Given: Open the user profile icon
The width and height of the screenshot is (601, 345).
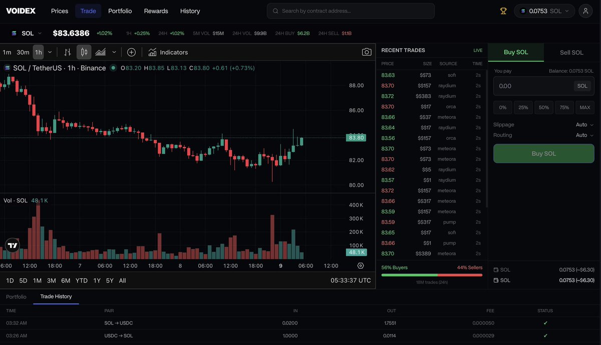Looking at the screenshot, I should click(x=585, y=11).
